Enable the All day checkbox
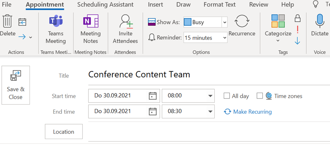Viewport: 330px width, 155px height. coord(227,96)
